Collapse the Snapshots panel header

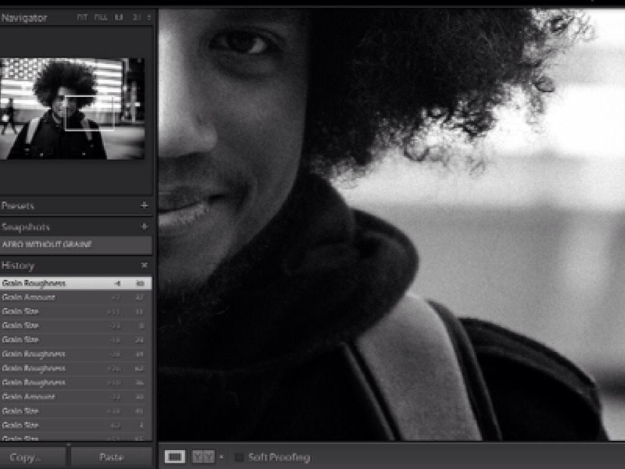click(26, 227)
